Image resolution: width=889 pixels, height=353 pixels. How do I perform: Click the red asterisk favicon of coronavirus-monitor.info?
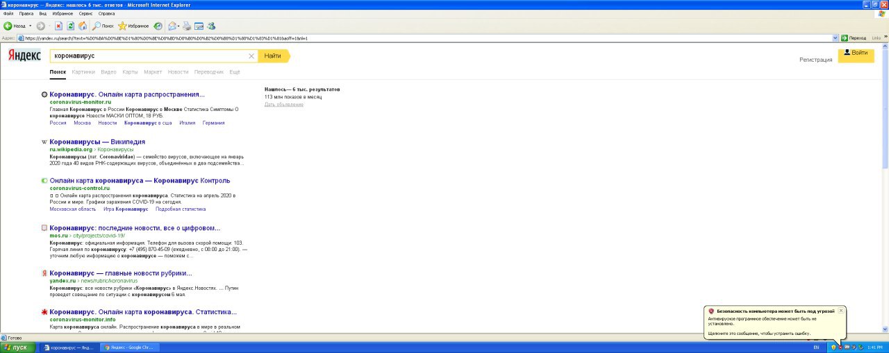pyautogui.click(x=44, y=313)
